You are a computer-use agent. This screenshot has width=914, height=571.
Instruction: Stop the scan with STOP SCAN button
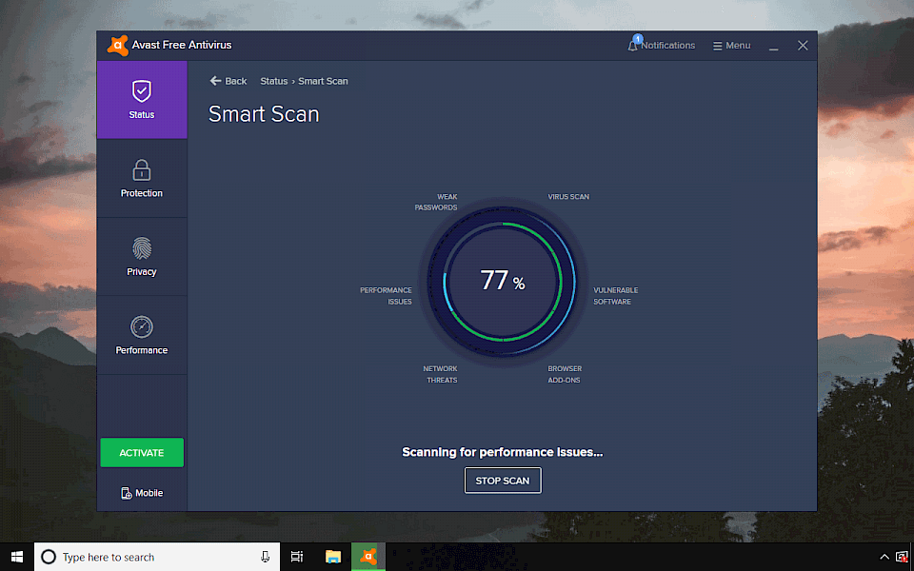503,481
